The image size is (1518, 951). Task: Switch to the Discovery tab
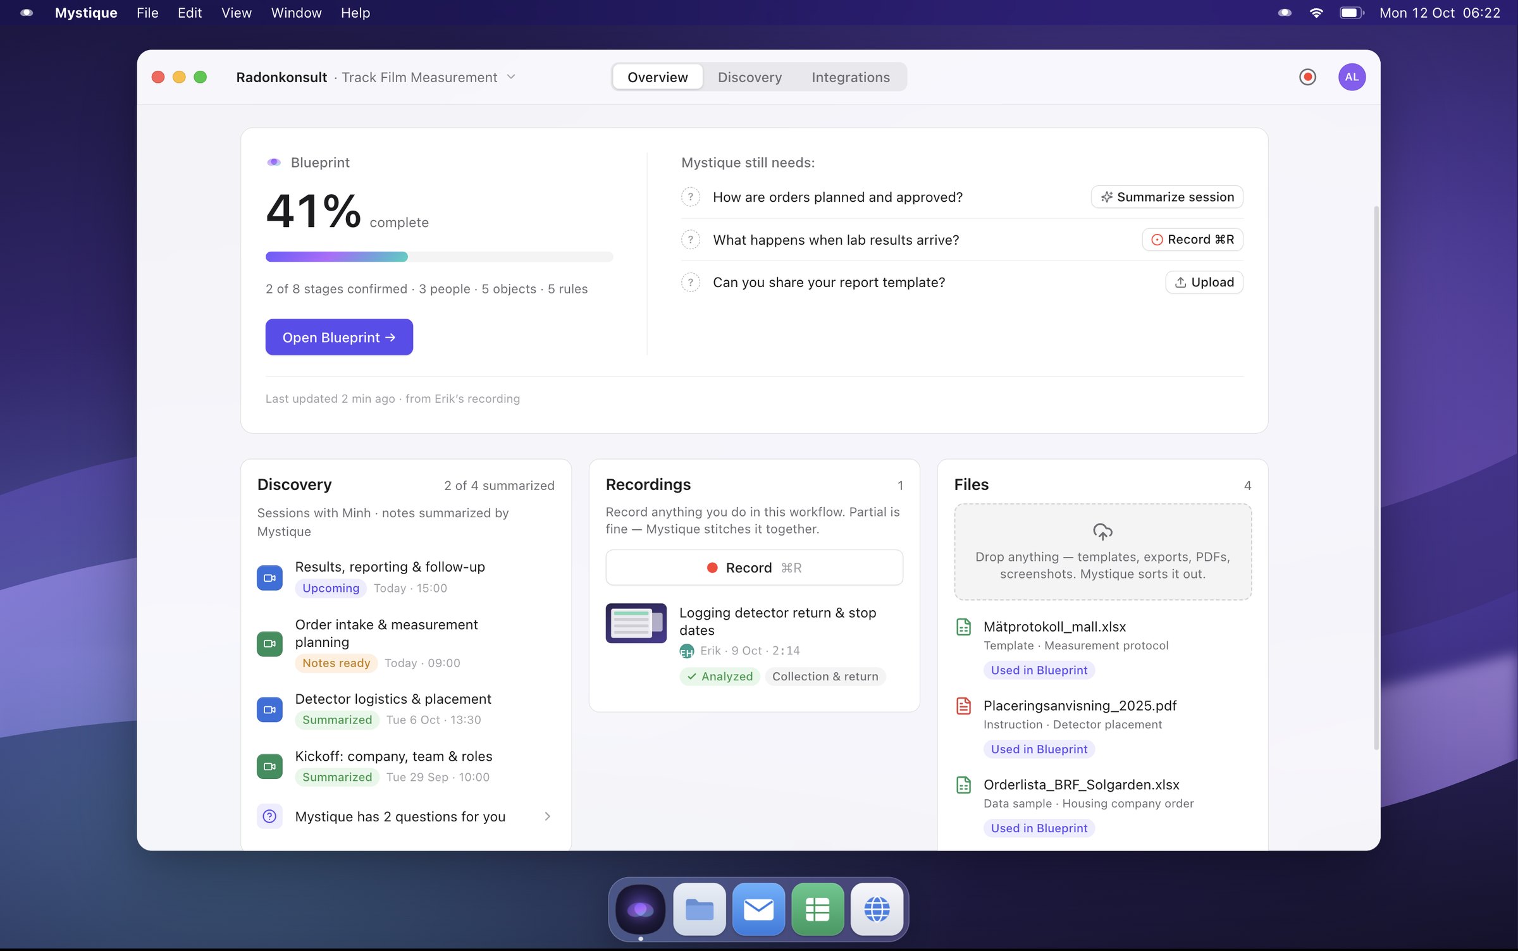coord(750,77)
